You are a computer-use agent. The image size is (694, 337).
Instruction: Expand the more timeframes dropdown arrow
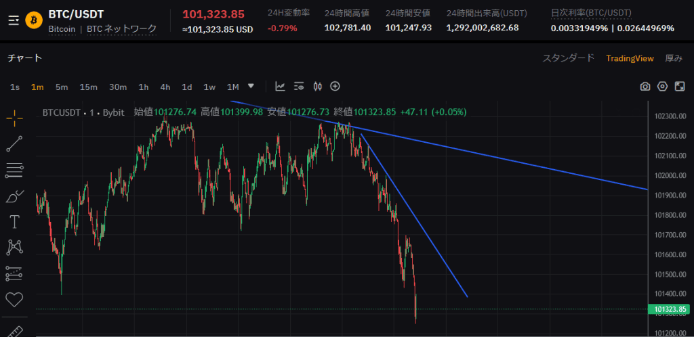coord(251,86)
